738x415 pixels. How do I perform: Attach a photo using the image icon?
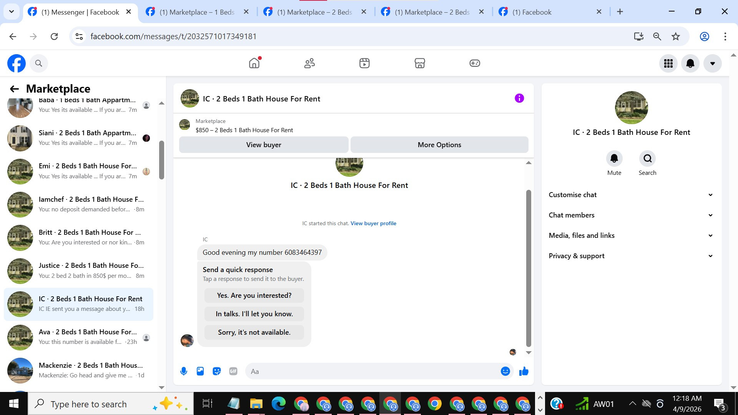(200, 371)
